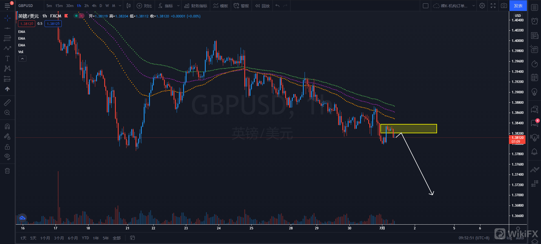The width and height of the screenshot is (541, 244).
Task: Switch to the 15m timeframe
Action: click(x=59, y=6)
